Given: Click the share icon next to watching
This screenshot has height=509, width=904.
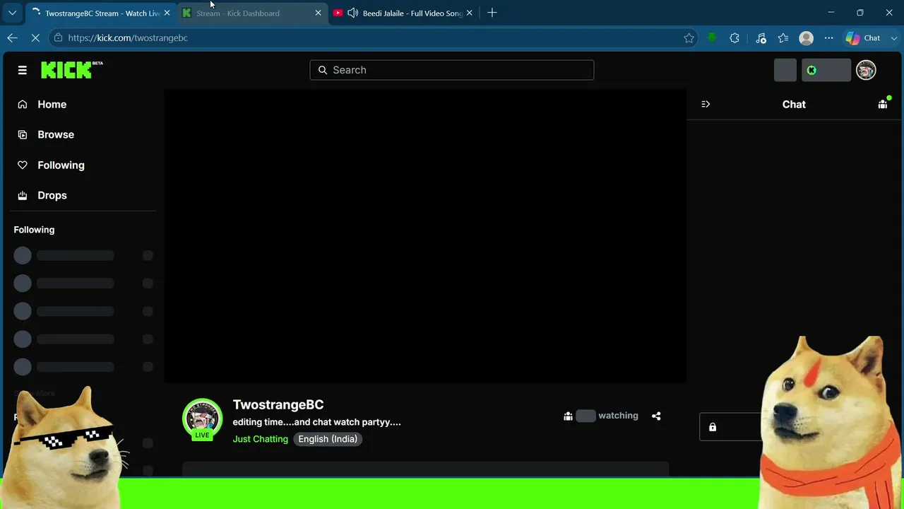Looking at the screenshot, I should point(656,416).
